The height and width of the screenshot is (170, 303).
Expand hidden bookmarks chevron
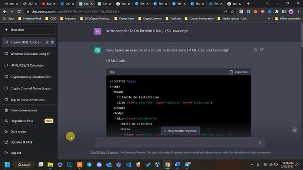coord(269,18)
